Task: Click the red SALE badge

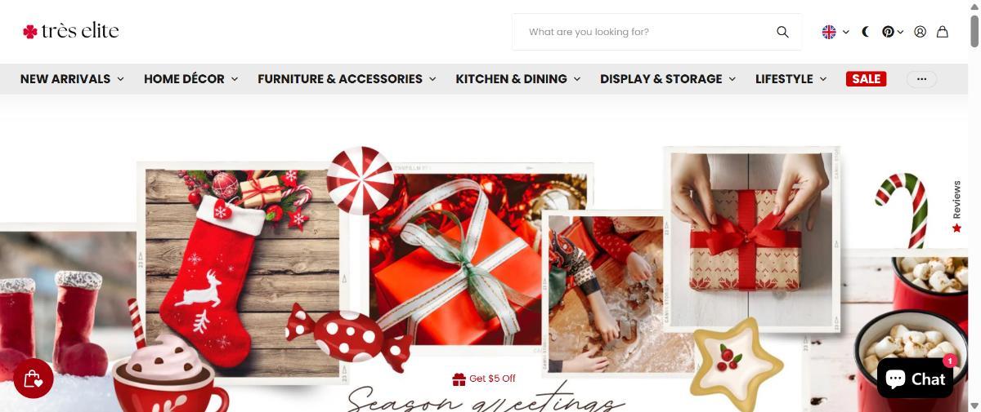Action: tap(866, 79)
